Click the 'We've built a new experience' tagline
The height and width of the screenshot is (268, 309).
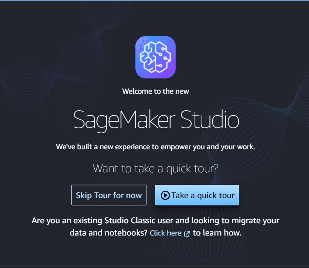click(156, 147)
